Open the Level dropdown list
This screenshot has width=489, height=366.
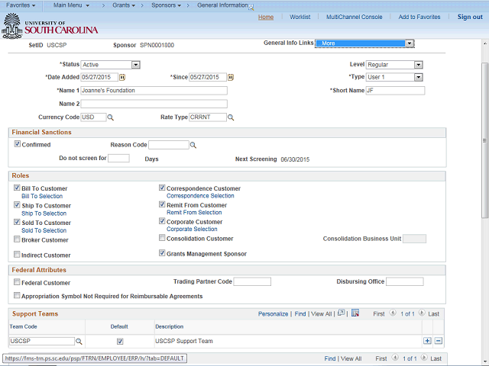418,65
